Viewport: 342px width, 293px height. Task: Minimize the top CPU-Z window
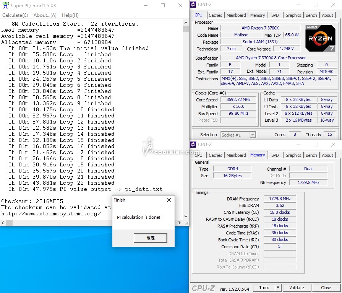[x=298, y=4]
